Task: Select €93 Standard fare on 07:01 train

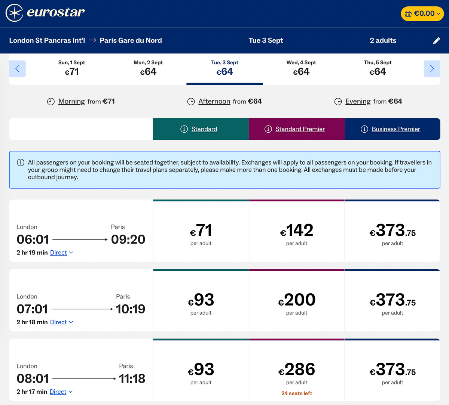Action: (201, 301)
